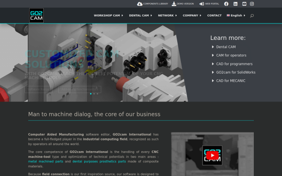This screenshot has width=282, height=176.
Task: Click the Customized CAM Solutions slide heading
Action: tap(72, 59)
